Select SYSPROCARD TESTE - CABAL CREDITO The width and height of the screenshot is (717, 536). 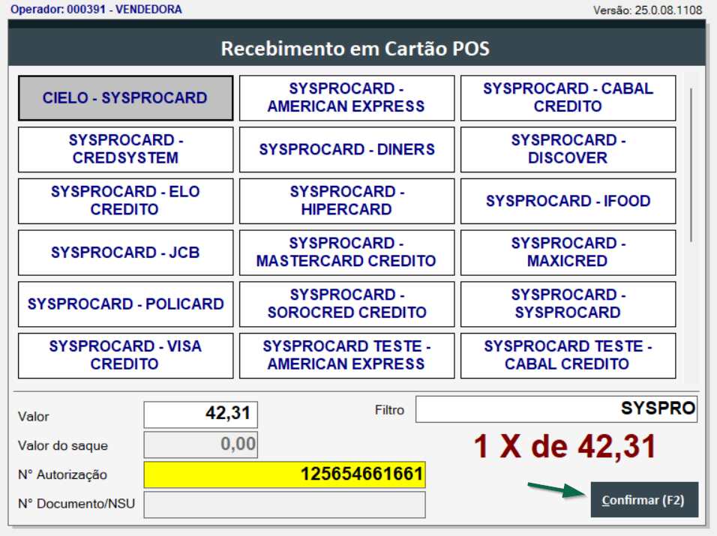click(x=568, y=355)
